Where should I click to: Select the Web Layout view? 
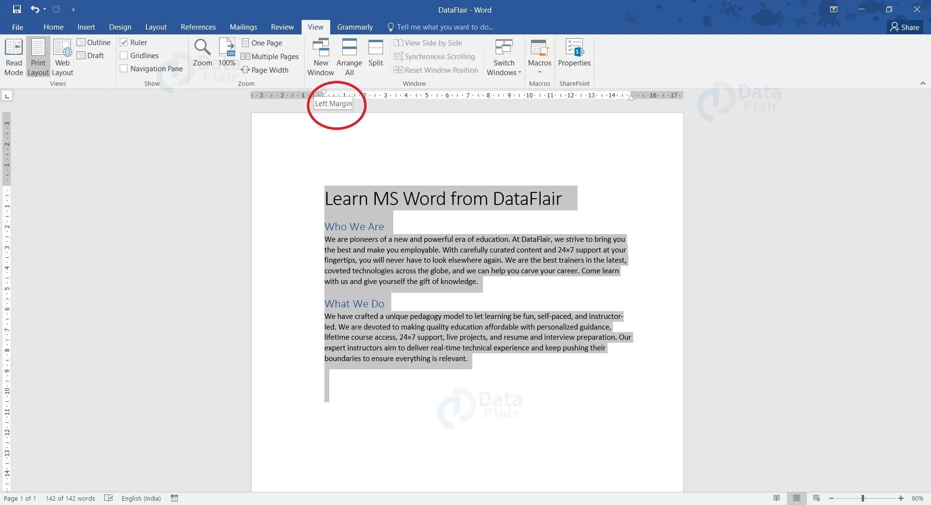tap(62, 57)
